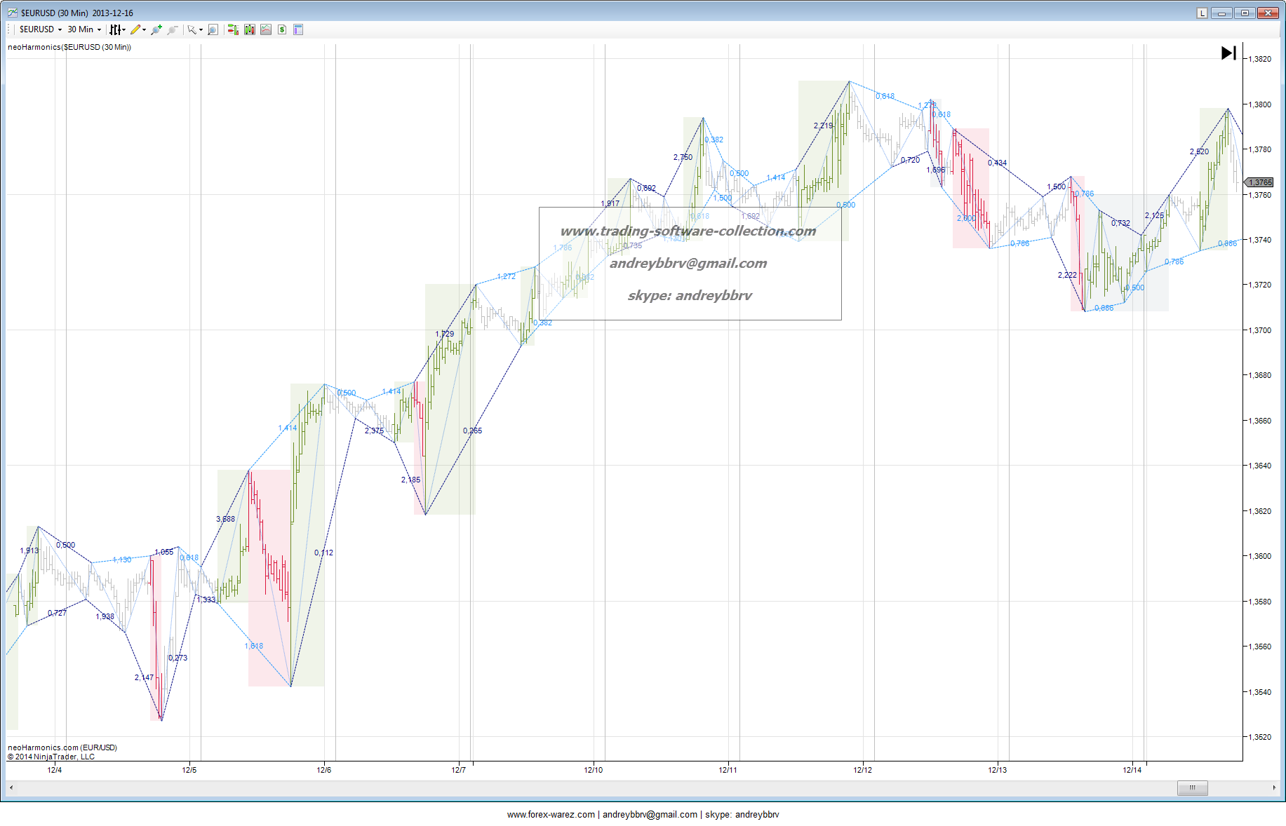This screenshot has width=1286, height=826.
Task: Click the zoom out magnifier icon
Action: click(x=173, y=29)
